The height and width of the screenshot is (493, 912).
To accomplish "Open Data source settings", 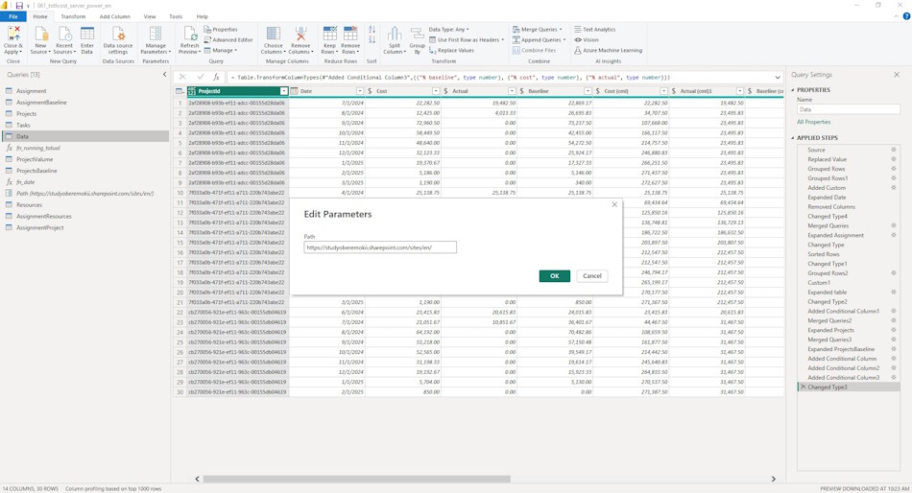I will coord(118,35).
